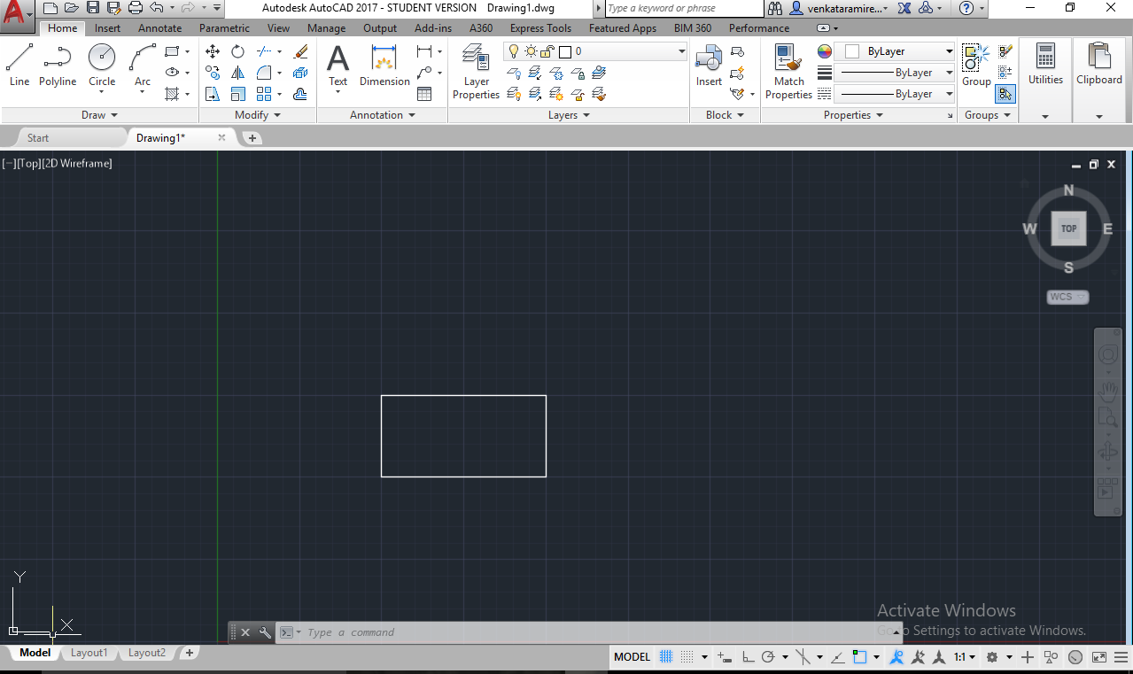Click the Start tab
Viewport: 1133px width, 674px height.
(38, 137)
